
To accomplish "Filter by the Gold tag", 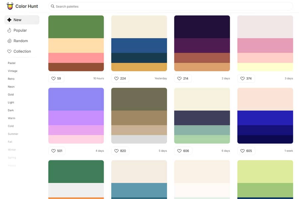I will (x=11, y=95).
